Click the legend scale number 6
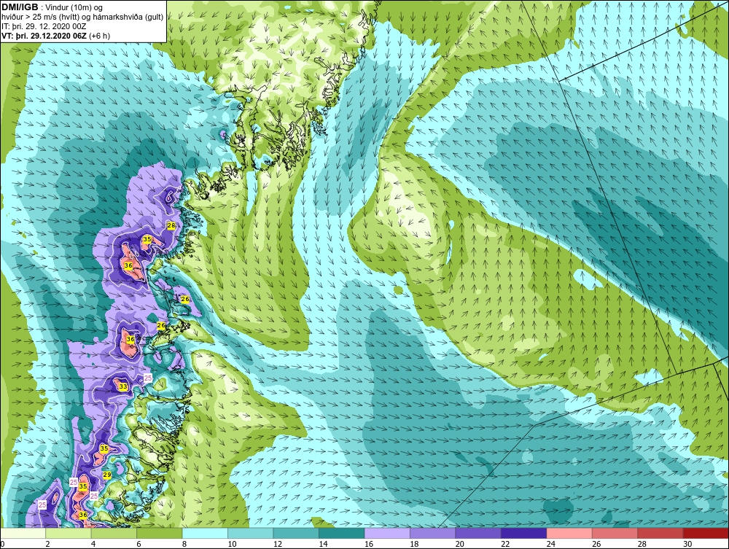This screenshot has height=549, width=729. [139, 544]
